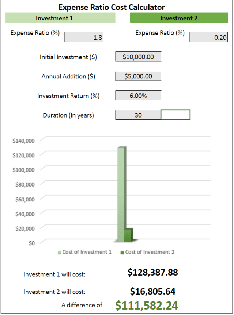Click the $0 chart axis label

(31, 243)
